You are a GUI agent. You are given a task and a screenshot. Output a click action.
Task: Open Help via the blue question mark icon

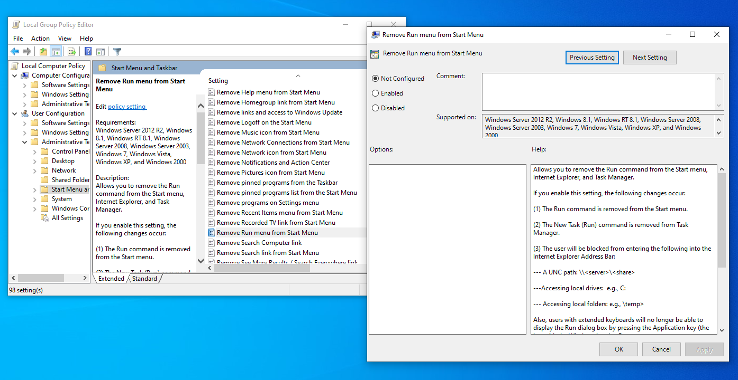(x=88, y=52)
